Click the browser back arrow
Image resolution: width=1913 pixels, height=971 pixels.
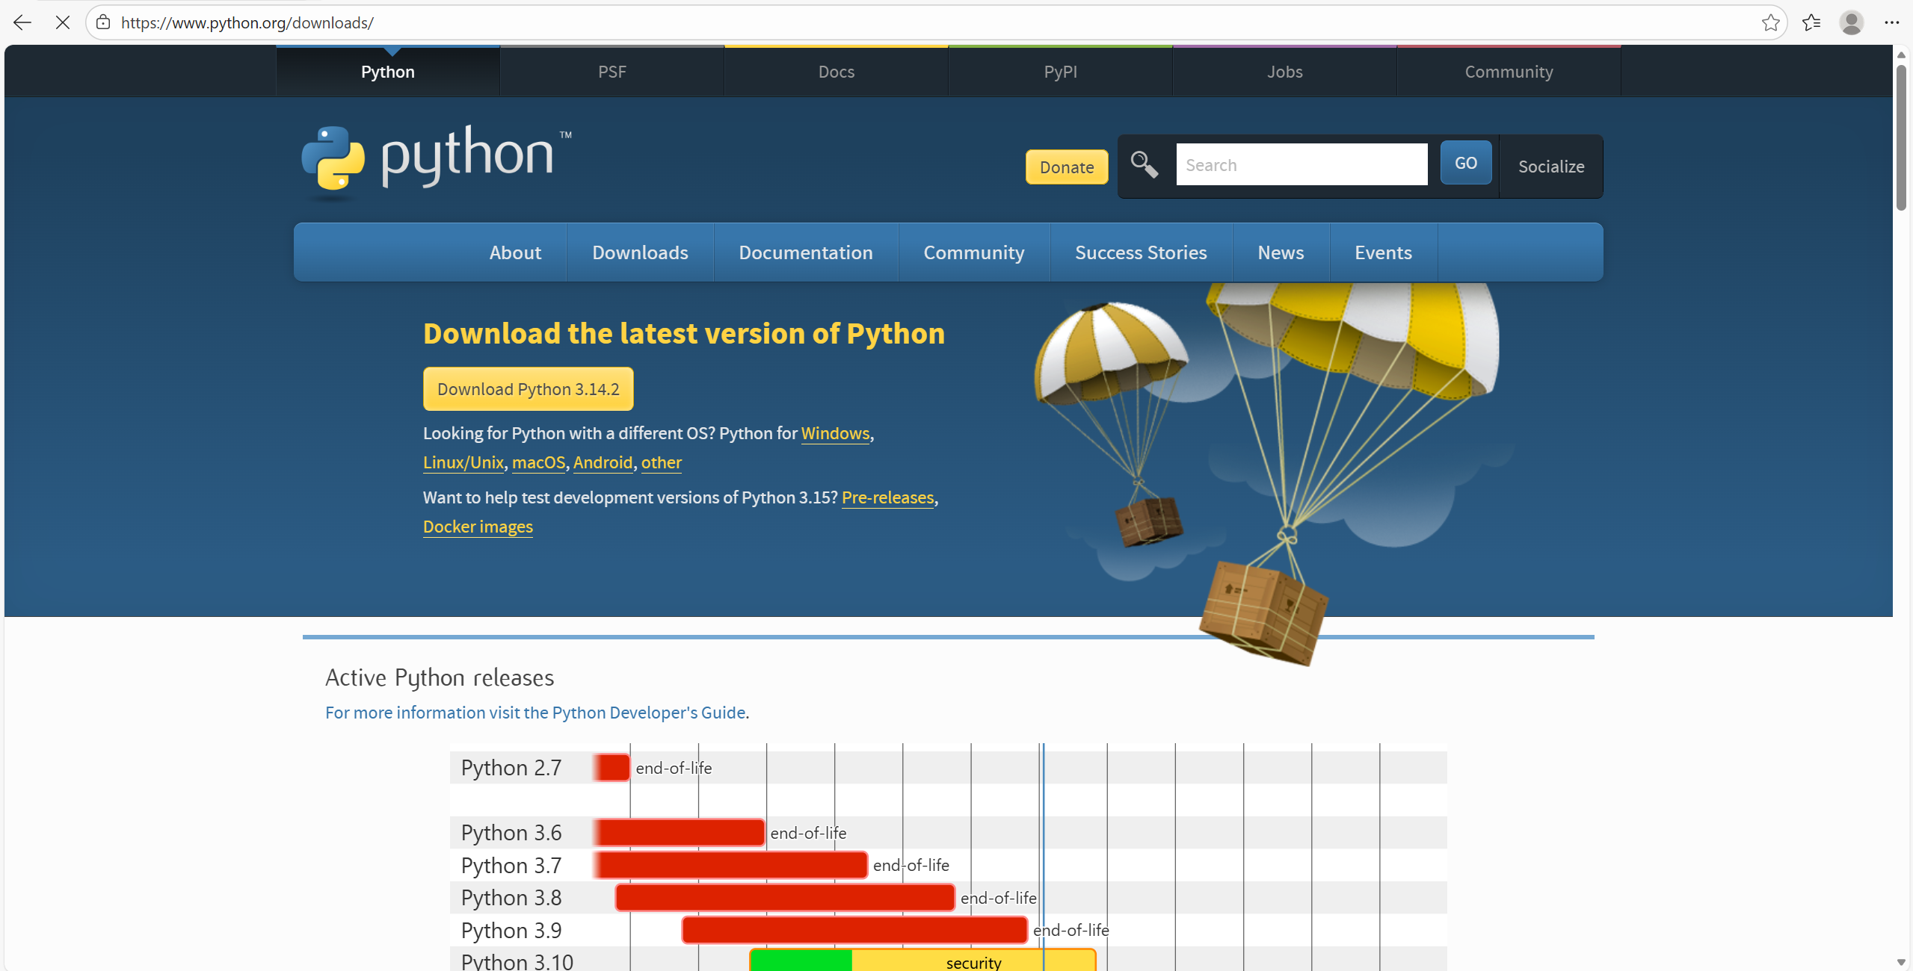coord(22,22)
